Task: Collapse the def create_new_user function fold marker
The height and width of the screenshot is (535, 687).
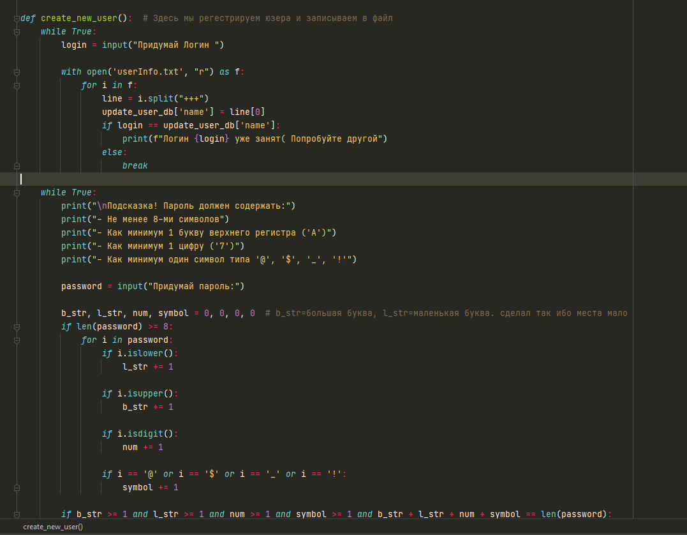Action: (x=17, y=19)
